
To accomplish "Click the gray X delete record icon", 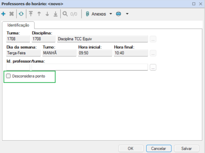I will (11, 14).
